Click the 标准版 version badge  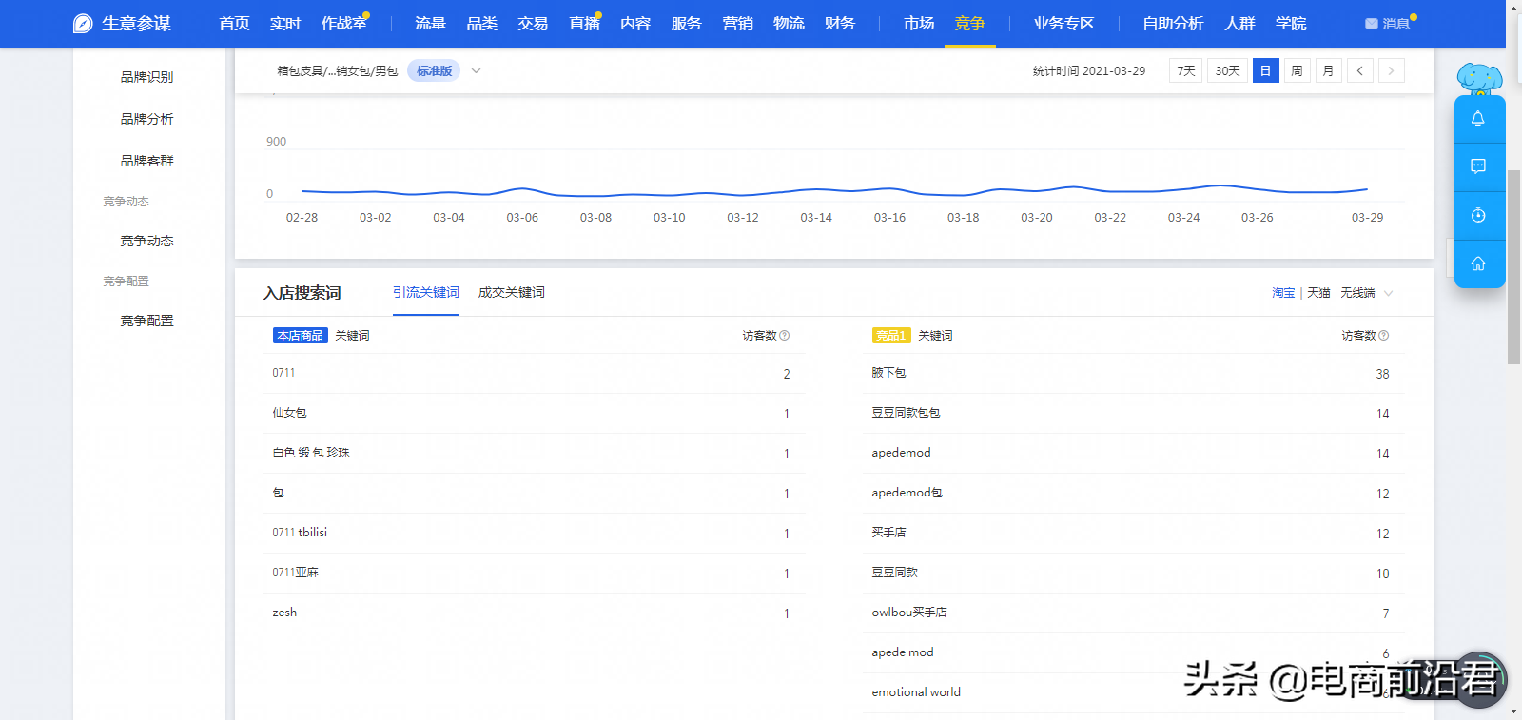pos(434,70)
